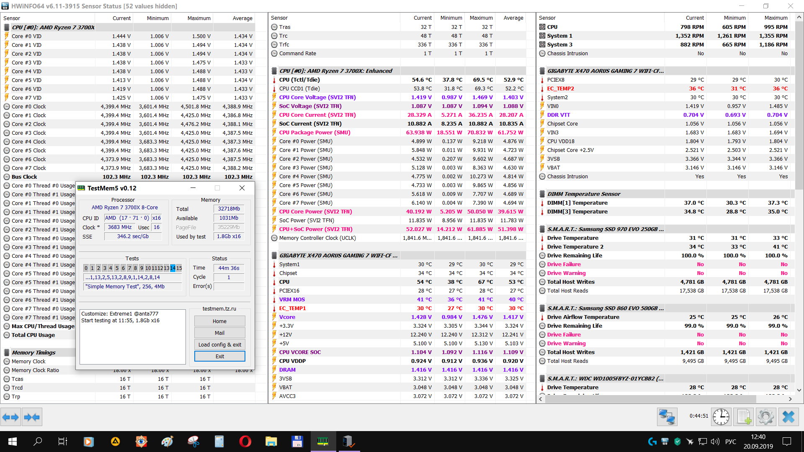This screenshot has width=804, height=452.
Task: Click Load config & exit button
Action: coord(219,344)
